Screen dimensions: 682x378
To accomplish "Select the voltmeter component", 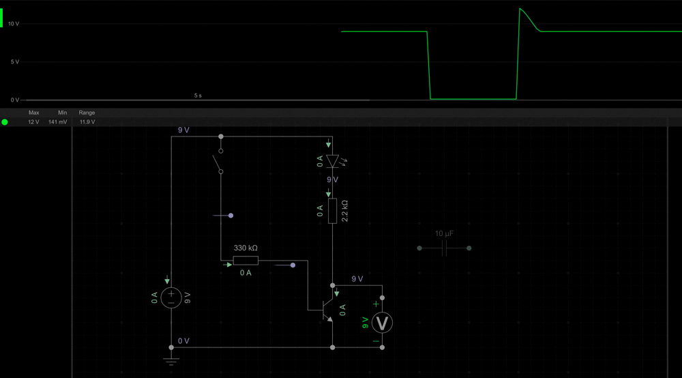I will 382,323.
